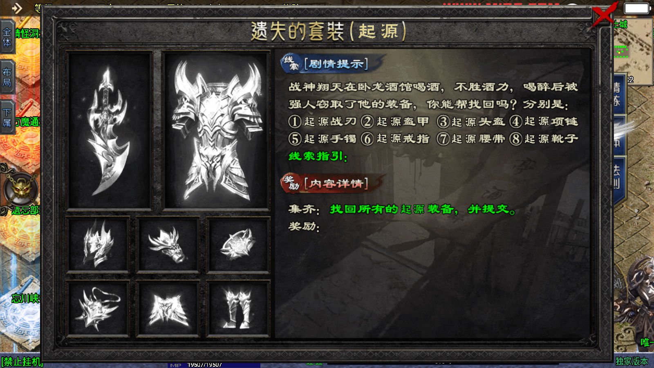Open the 全体 side tab
The width and height of the screenshot is (654, 368).
7,37
